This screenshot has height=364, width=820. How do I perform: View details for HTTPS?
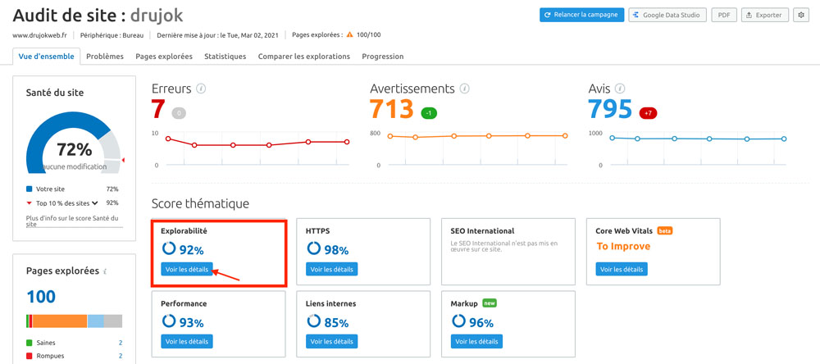pyautogui.click(x=331, y=270)
